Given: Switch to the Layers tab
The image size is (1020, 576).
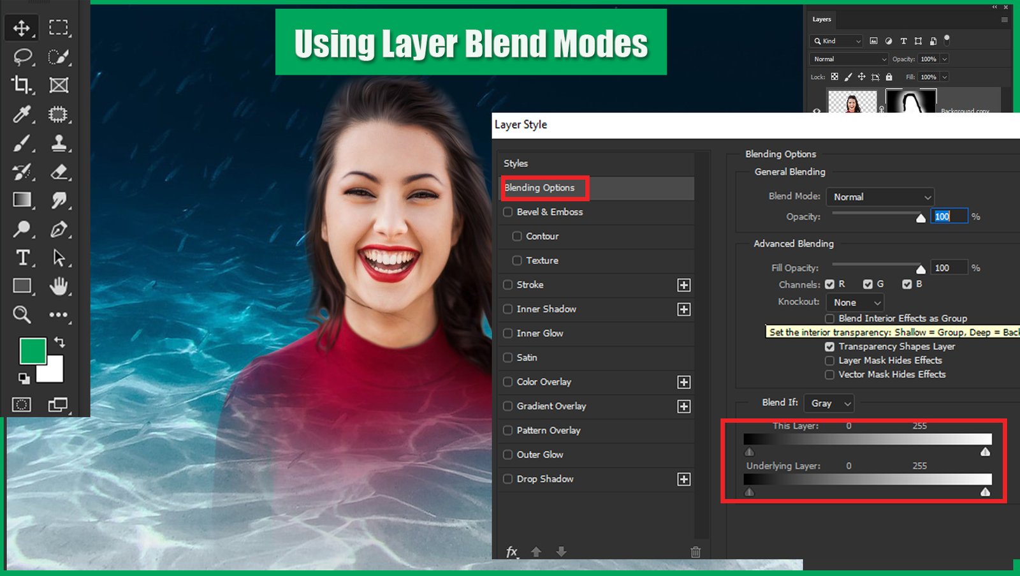Looking at the screenshot, I should [822, 19].
